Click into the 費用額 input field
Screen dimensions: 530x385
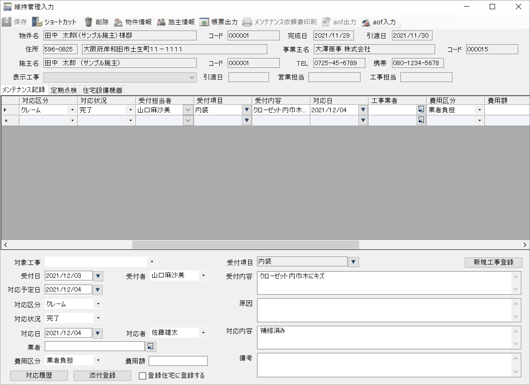pos(178,361)
